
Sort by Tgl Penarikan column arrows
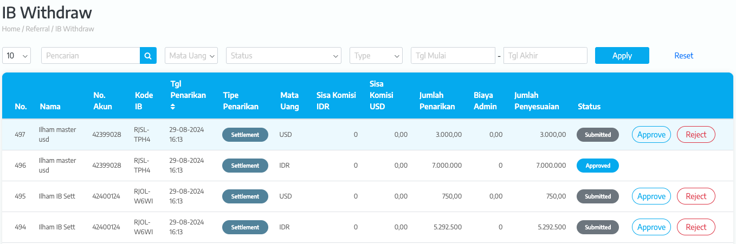tap(173, 107)
